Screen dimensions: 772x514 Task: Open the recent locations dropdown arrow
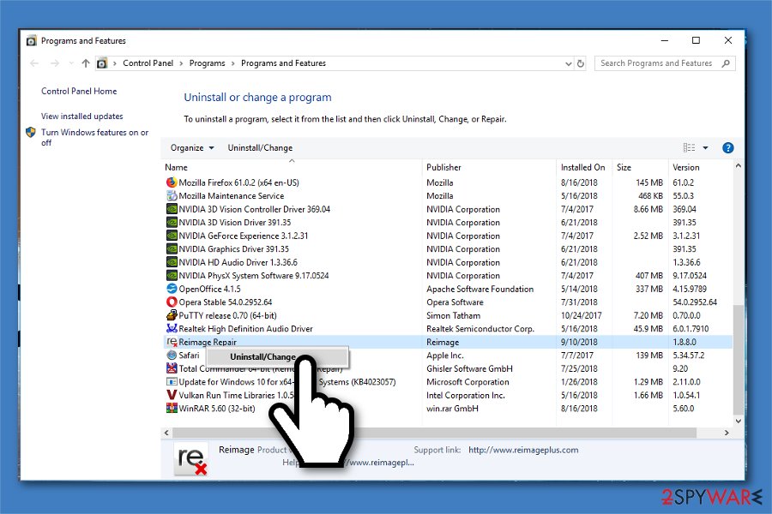71,63
